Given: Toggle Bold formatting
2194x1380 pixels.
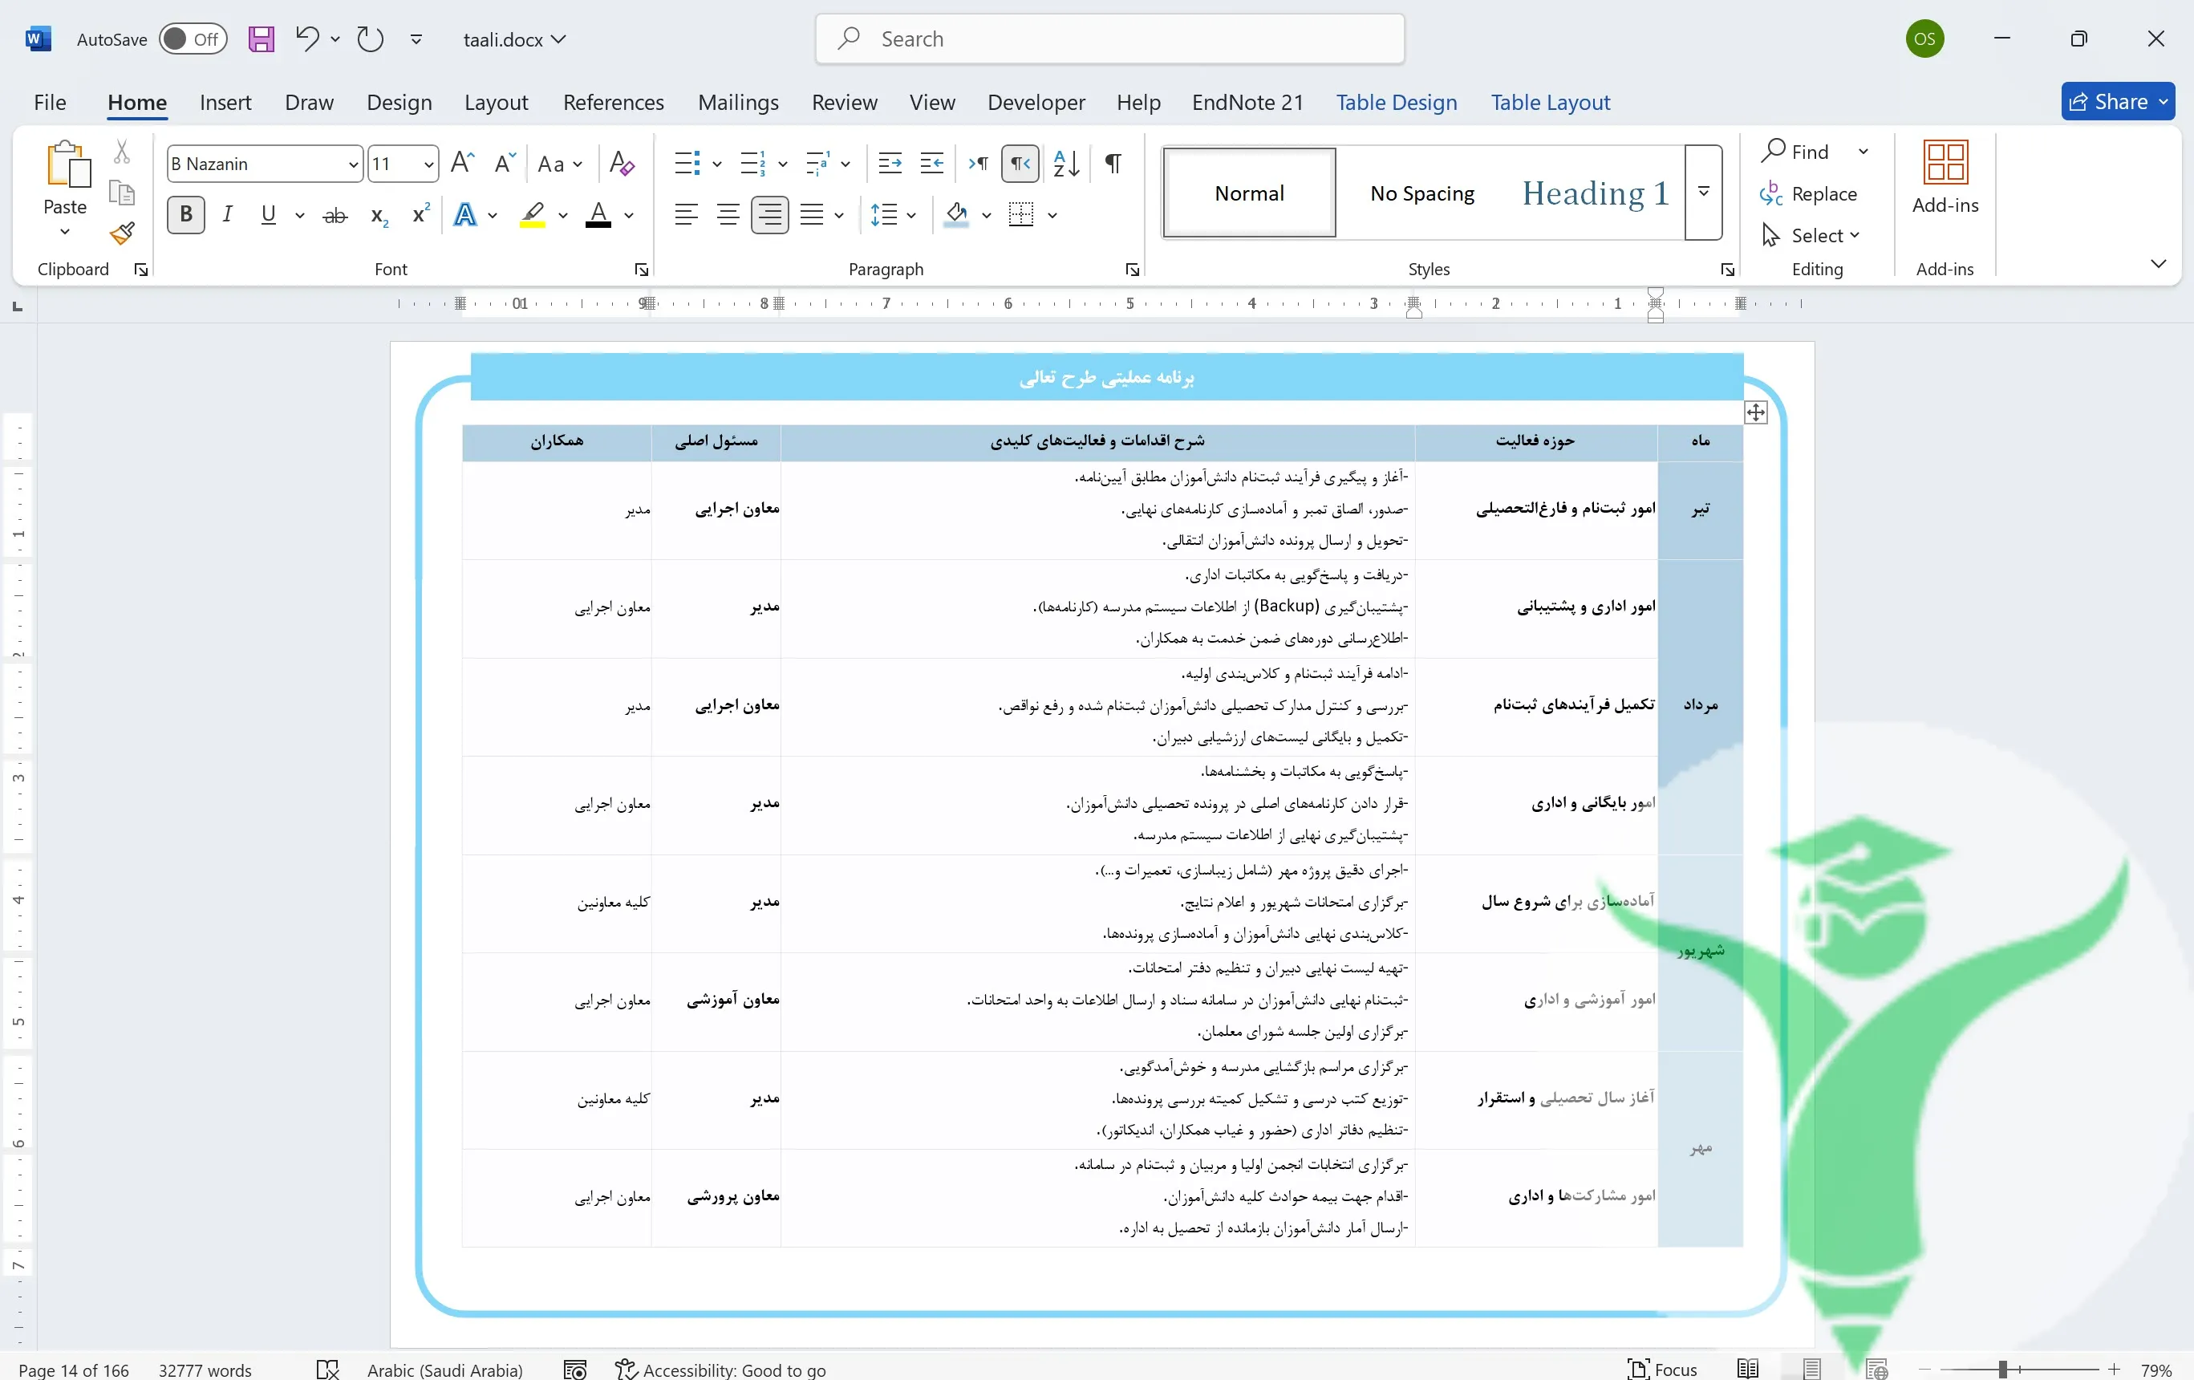Looking at the screenshot, I should (x=186, y=215).
